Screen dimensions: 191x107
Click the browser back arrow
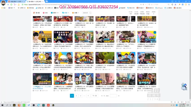tap(8, 4)
